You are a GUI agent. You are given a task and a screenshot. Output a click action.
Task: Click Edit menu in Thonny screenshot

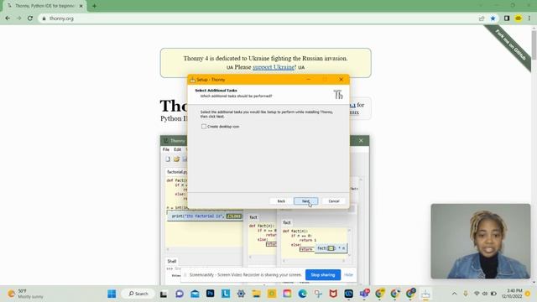(x=177, y=149)
